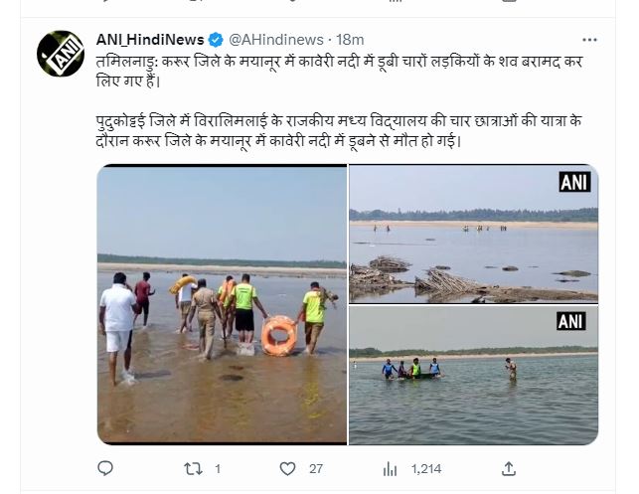Like the tweet with the heart icon
Image resolution: width=639 pixels, height=494 pixels.
pyautogui.click(x=288, y=467)
